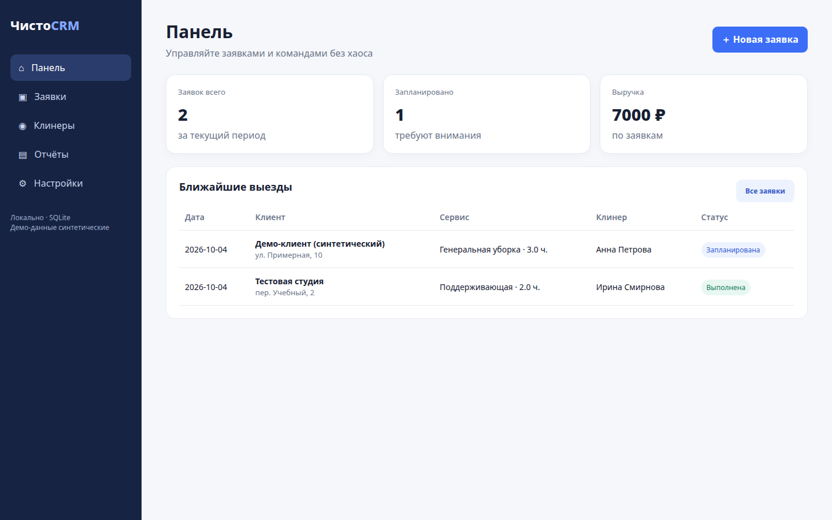The width and height of the screenshot is (832, 520).
Task: Click the Запланирована status badge
Action: [733, 250]
